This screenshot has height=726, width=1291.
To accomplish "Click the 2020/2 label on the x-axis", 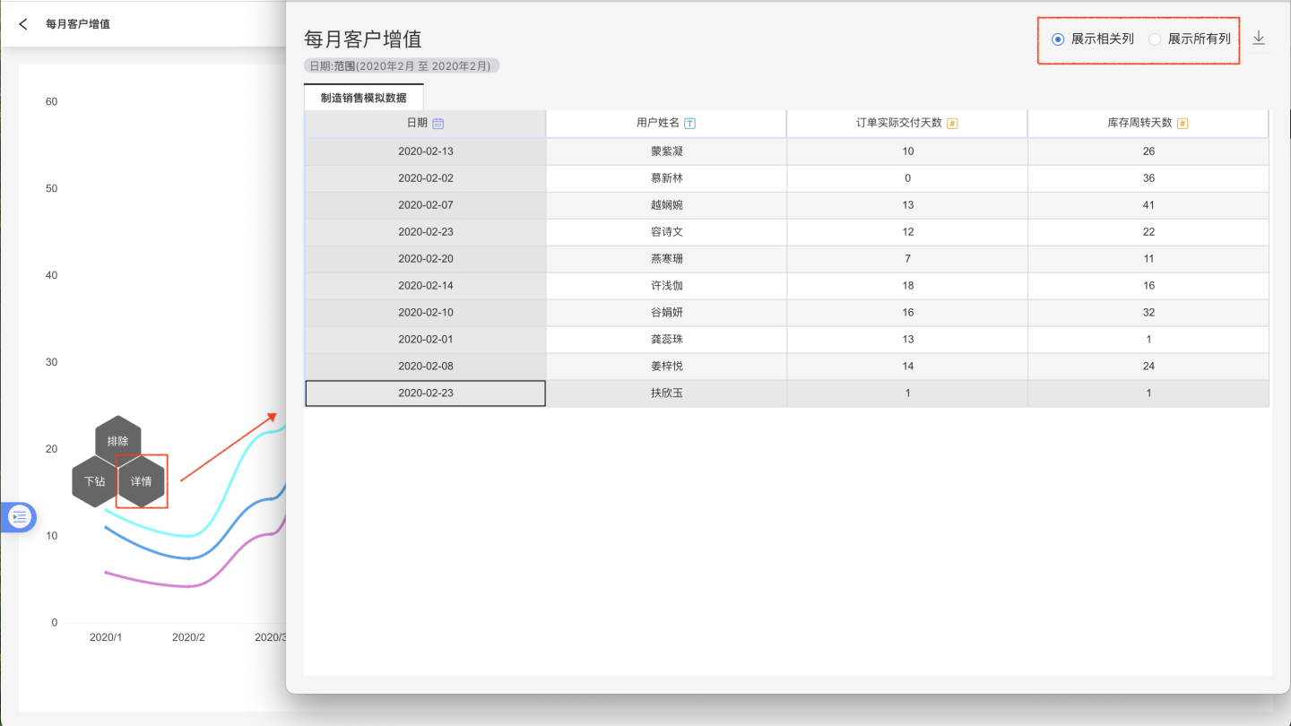I will [188, 637].
